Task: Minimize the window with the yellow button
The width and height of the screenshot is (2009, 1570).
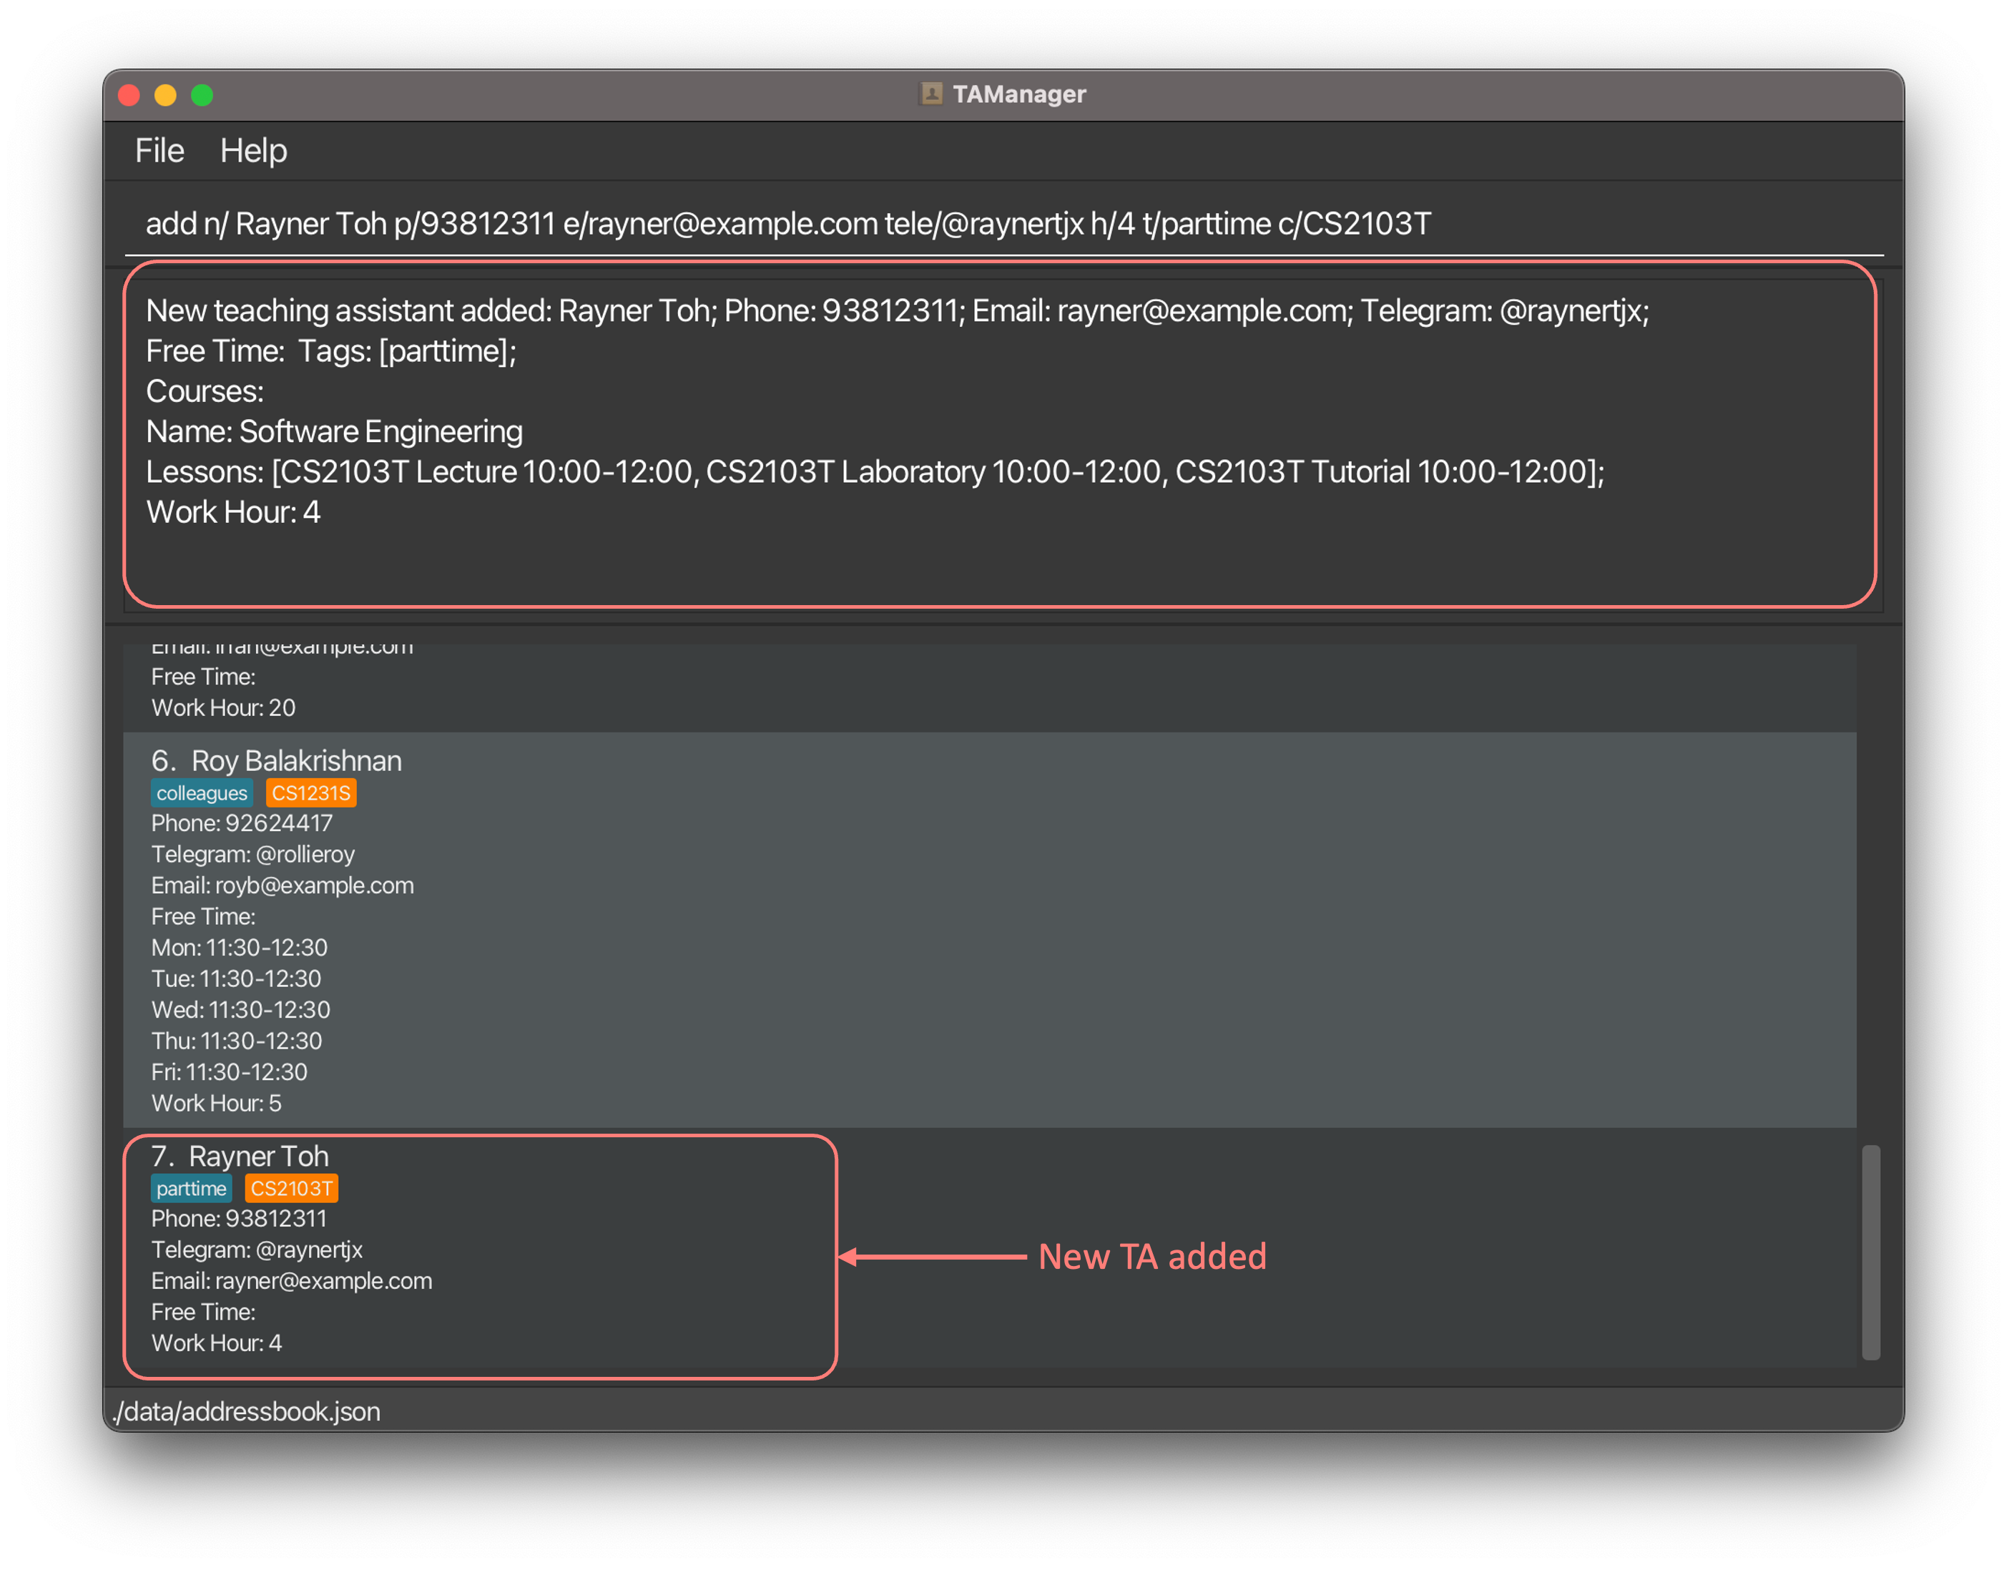Action: click(166, 94)
